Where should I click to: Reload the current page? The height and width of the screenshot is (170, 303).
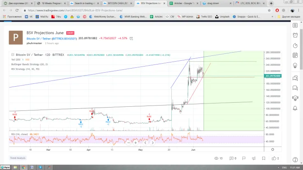click(17, 10)
